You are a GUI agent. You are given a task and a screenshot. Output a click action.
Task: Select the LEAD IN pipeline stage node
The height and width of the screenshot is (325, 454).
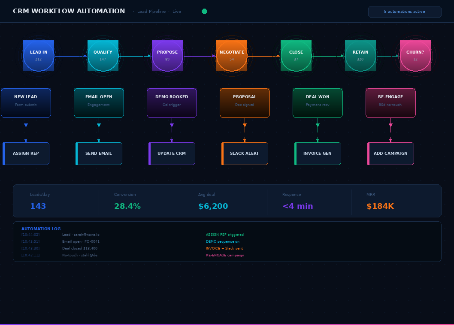pos(39,56)
